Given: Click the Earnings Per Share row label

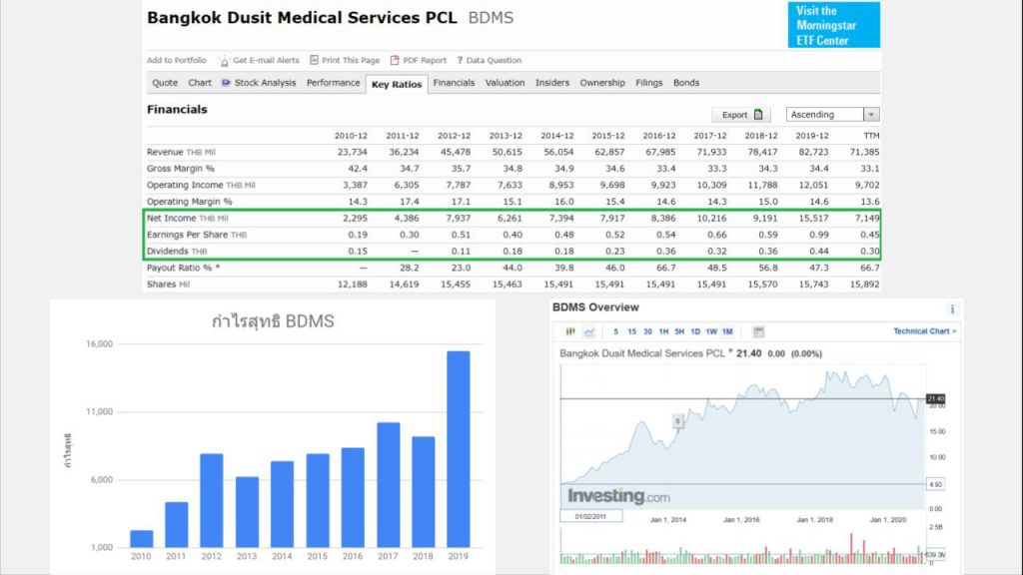Looking at the screenshot, I should [x=197, y=235].
